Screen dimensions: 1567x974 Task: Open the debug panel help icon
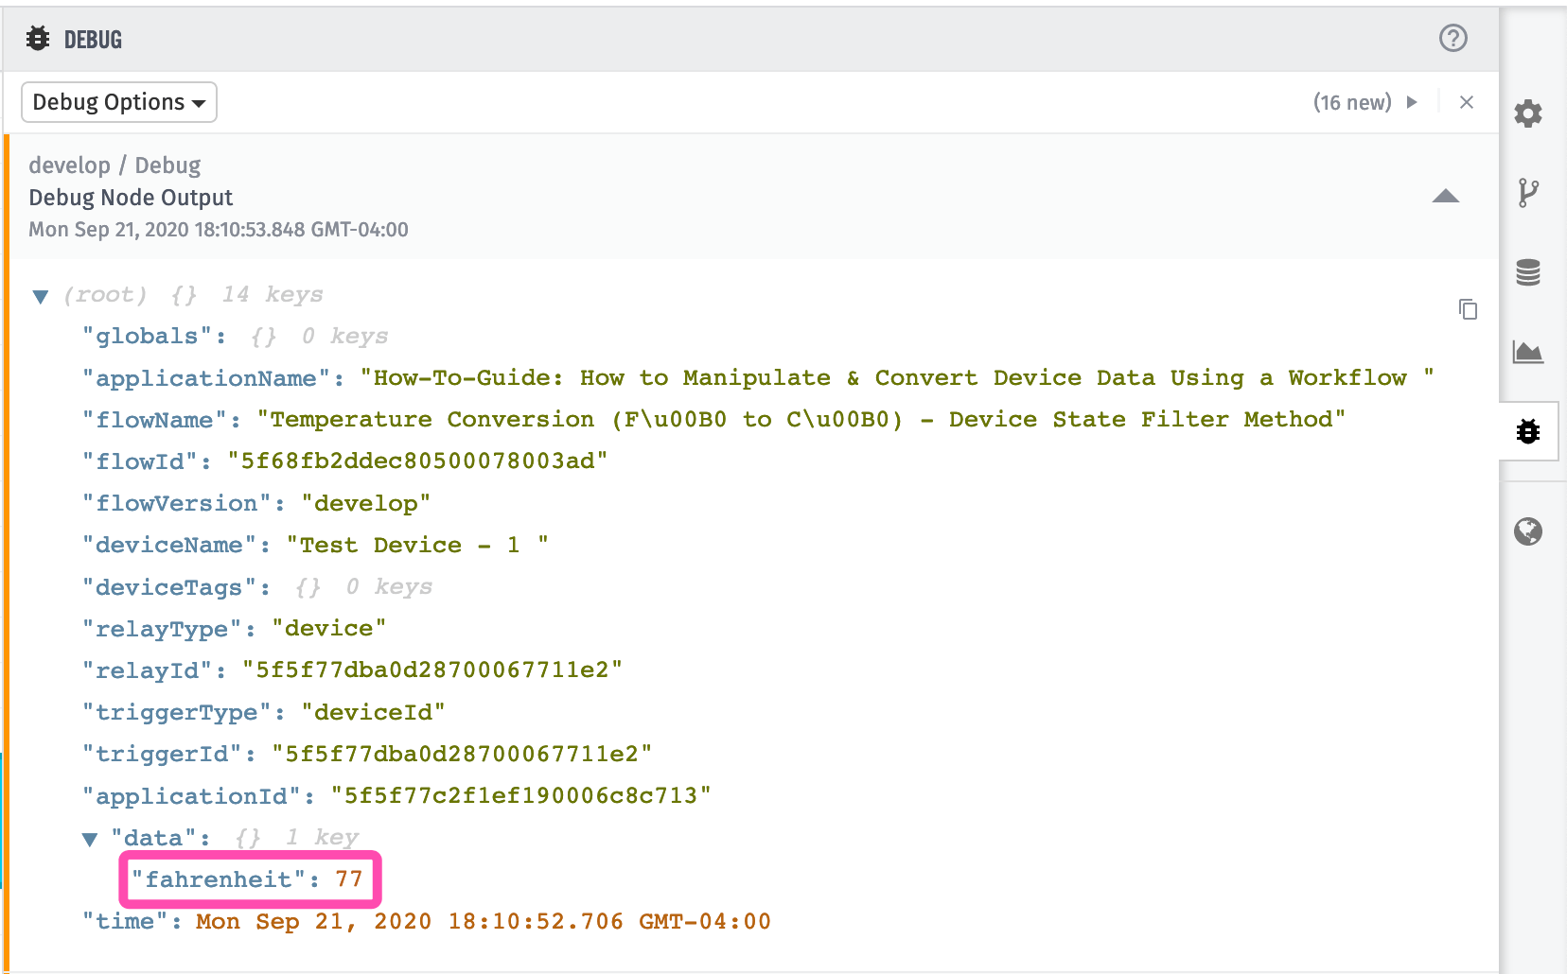1453,38
